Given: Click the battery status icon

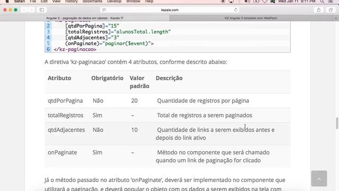Looking at the screenshot, I should click(256, 1).
